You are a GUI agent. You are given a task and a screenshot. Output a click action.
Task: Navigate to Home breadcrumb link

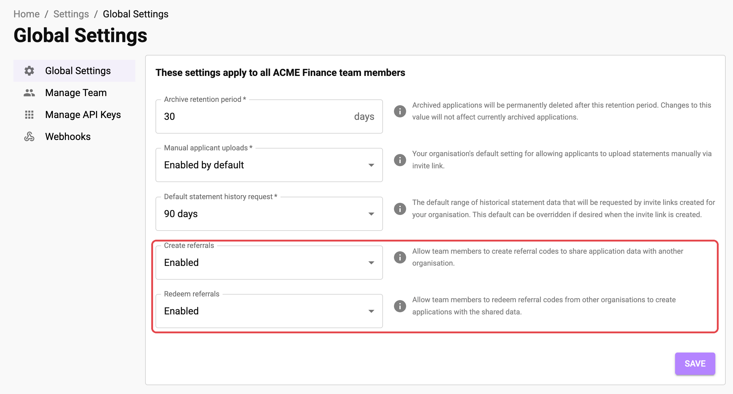pyautogui.click(x=27, y=14)
